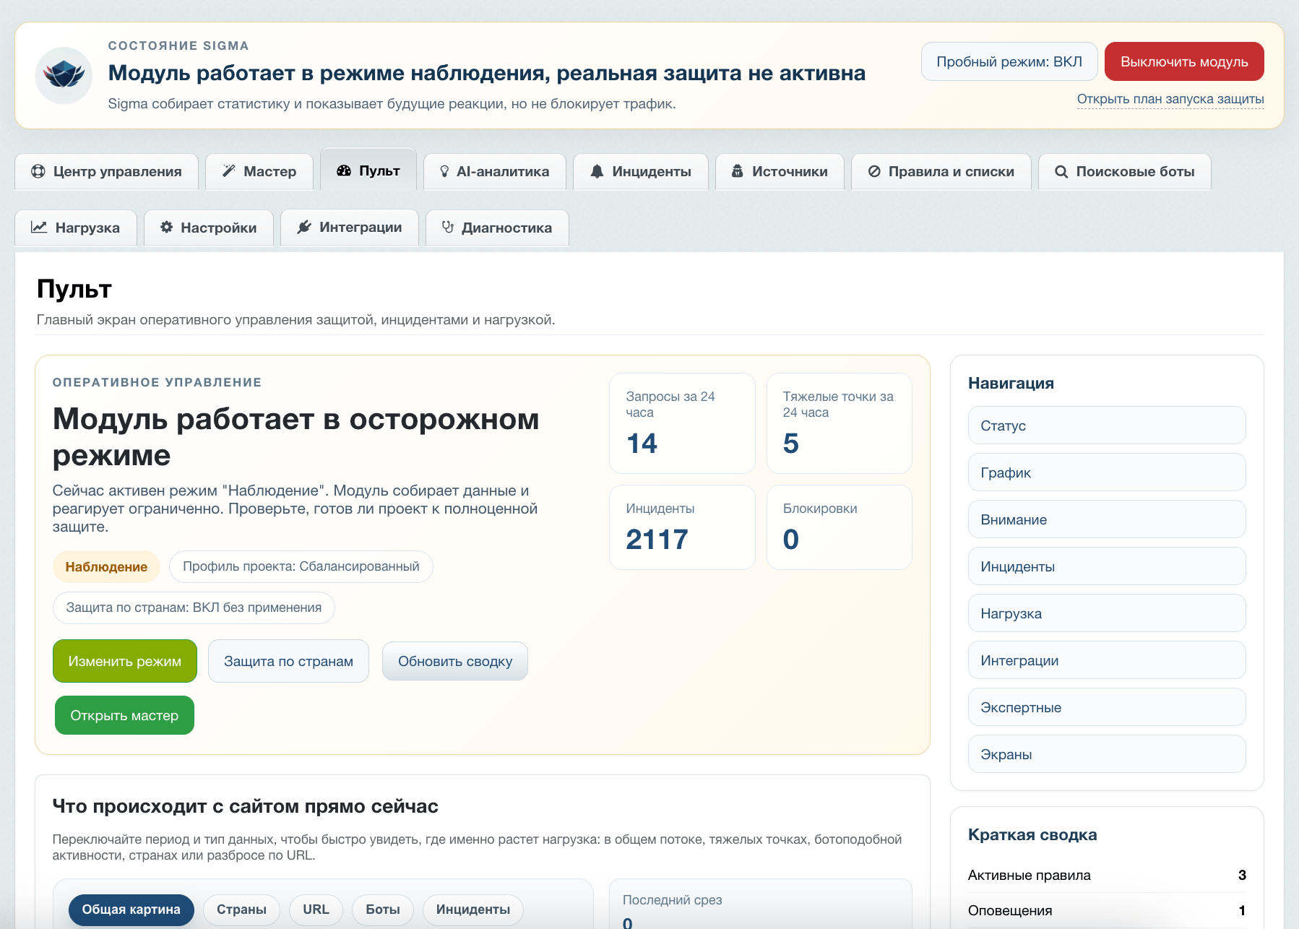Screen dimensions: 1299x929
Task: Open the Центр управления tab
Action: coord(106,171)
